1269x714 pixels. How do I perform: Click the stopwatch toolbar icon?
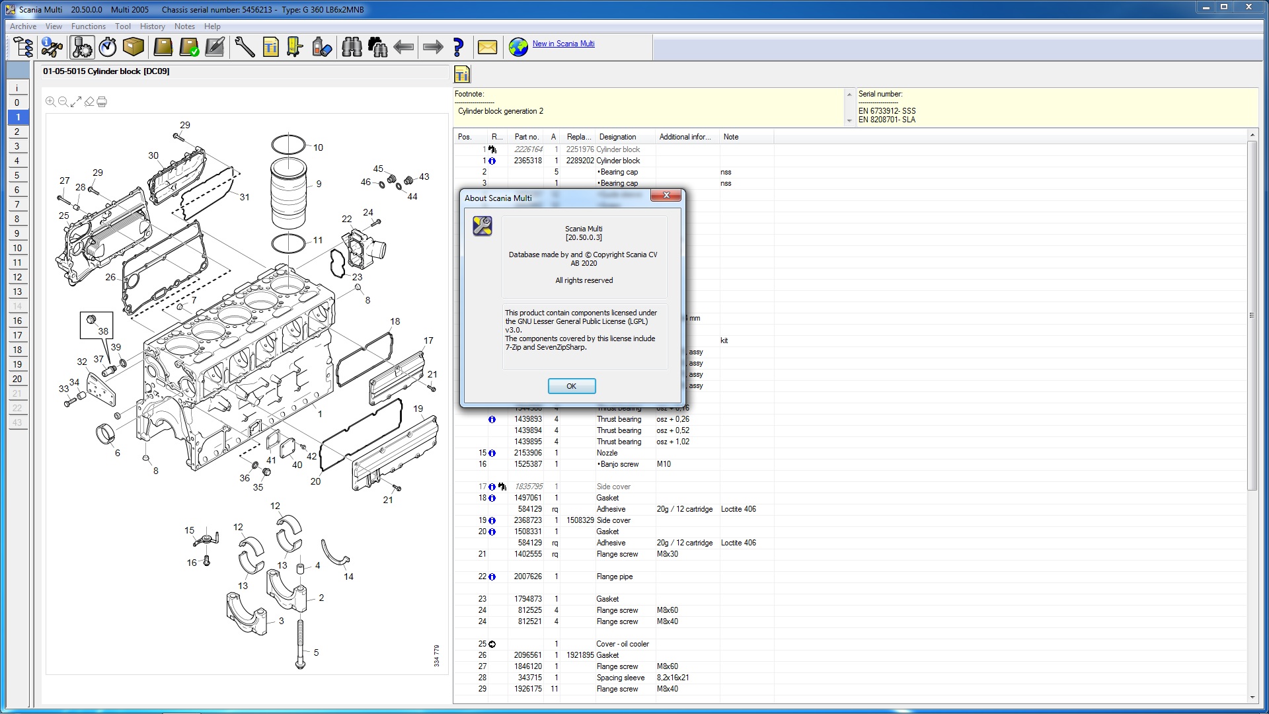point(108,47)
